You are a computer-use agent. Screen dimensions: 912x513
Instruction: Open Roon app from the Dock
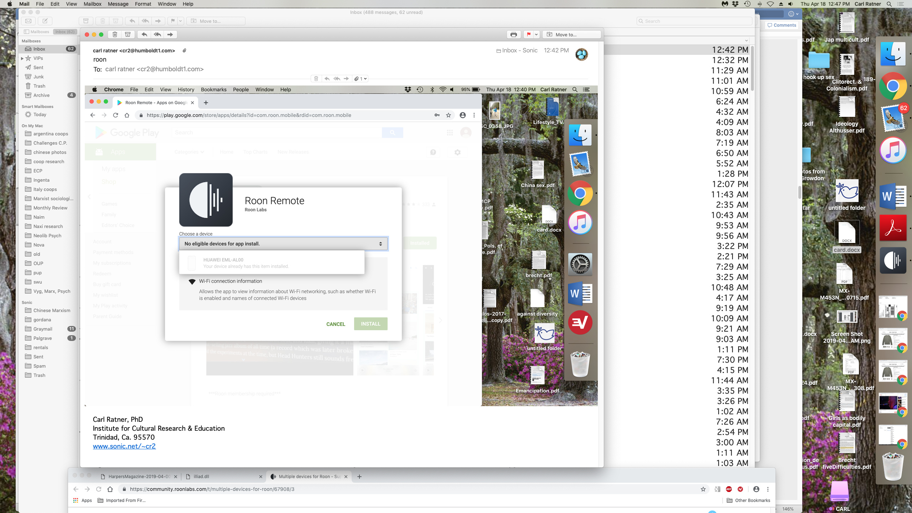[x=892, y=260]
